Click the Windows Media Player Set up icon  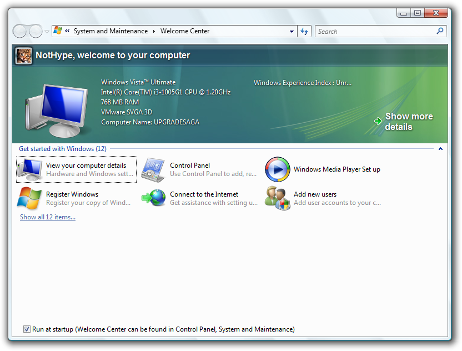coord(277,169)
